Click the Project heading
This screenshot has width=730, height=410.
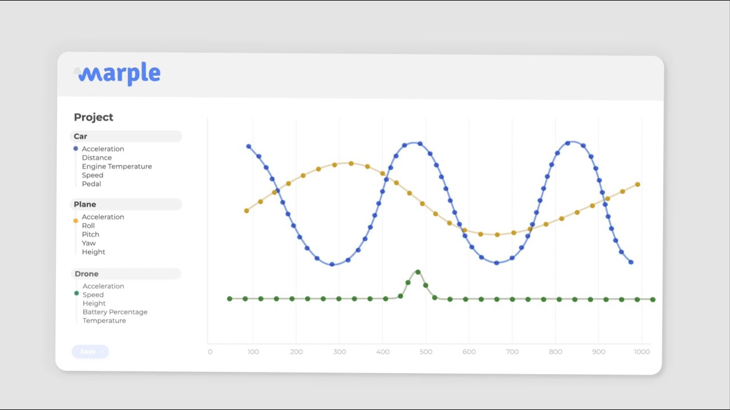point(94,117)
